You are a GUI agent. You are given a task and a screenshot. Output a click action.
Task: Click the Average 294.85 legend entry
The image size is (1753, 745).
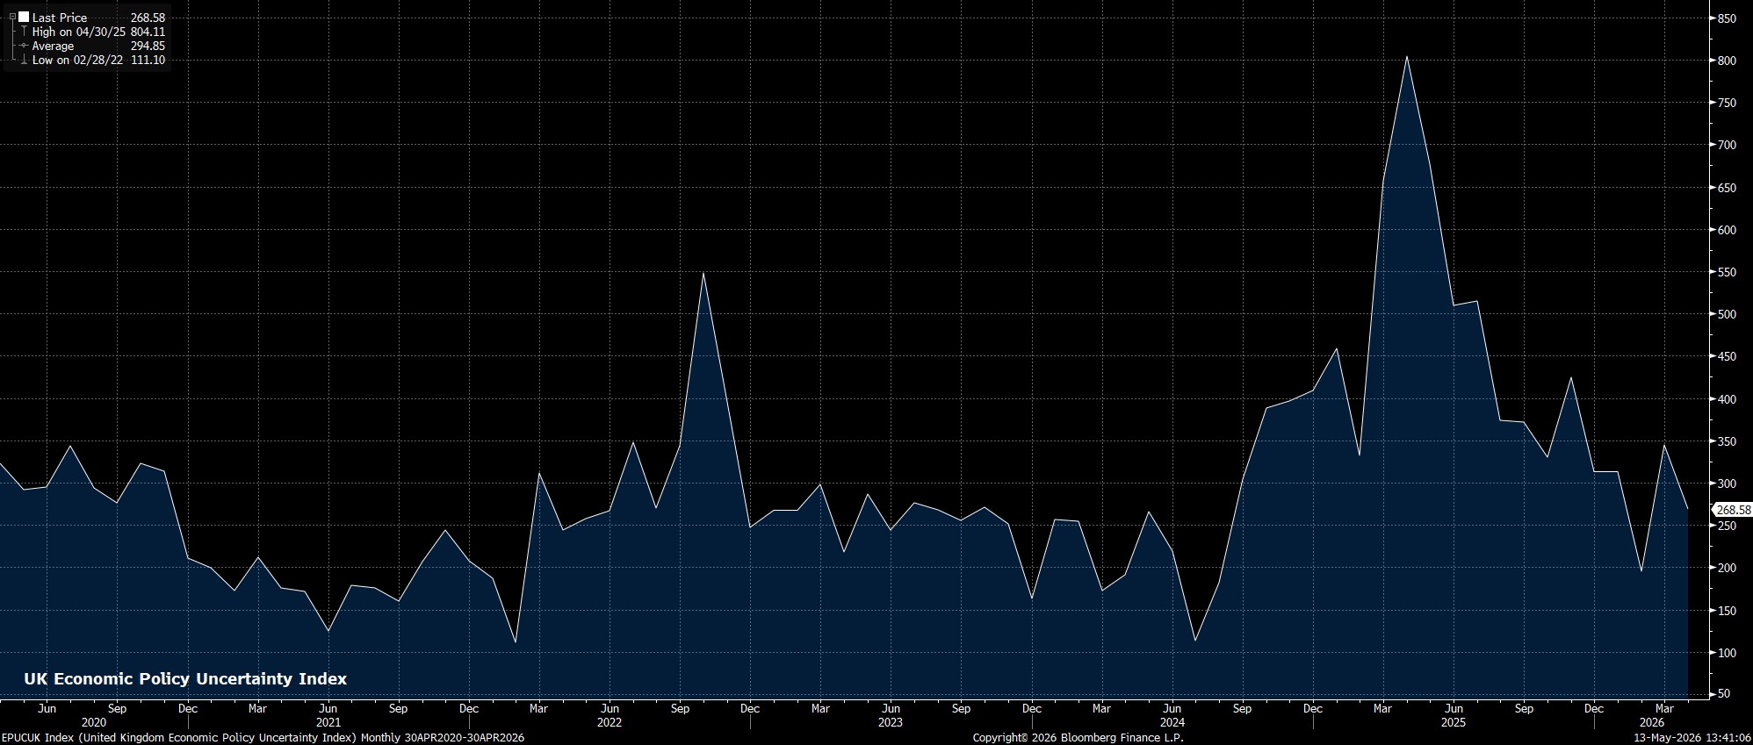tap(98, 46)
